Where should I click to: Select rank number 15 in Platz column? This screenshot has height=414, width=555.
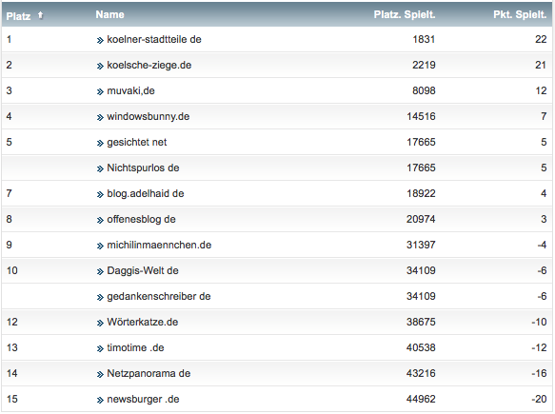click(x=11, y=399)
